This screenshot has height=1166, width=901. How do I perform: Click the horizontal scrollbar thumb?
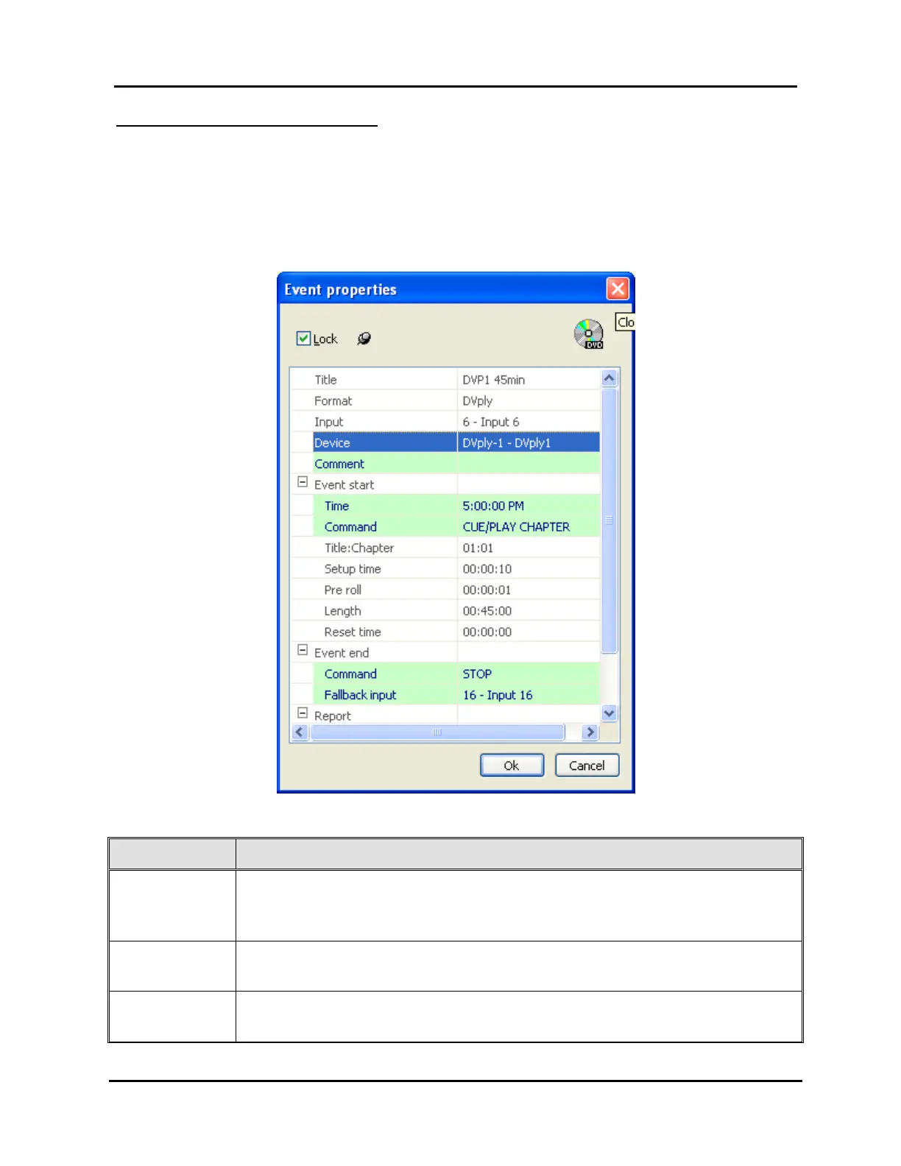click(437, 732)
